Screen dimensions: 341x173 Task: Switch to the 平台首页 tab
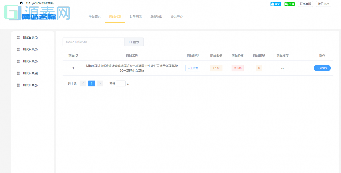(x=94, y=16)
